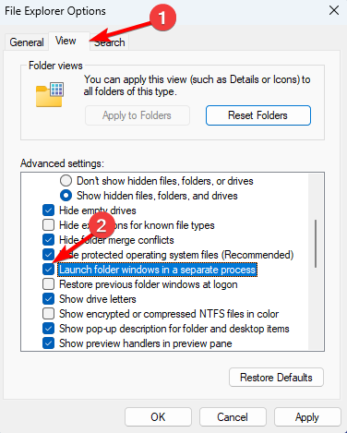Toggle Hide folder merge conflicts checkbox
The image size is (347, 433).
click(48, 240)
